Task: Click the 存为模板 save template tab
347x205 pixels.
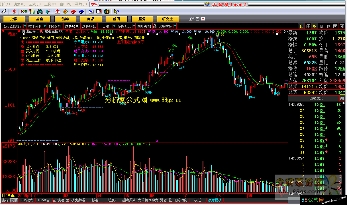Action: [x=215, y=200]
